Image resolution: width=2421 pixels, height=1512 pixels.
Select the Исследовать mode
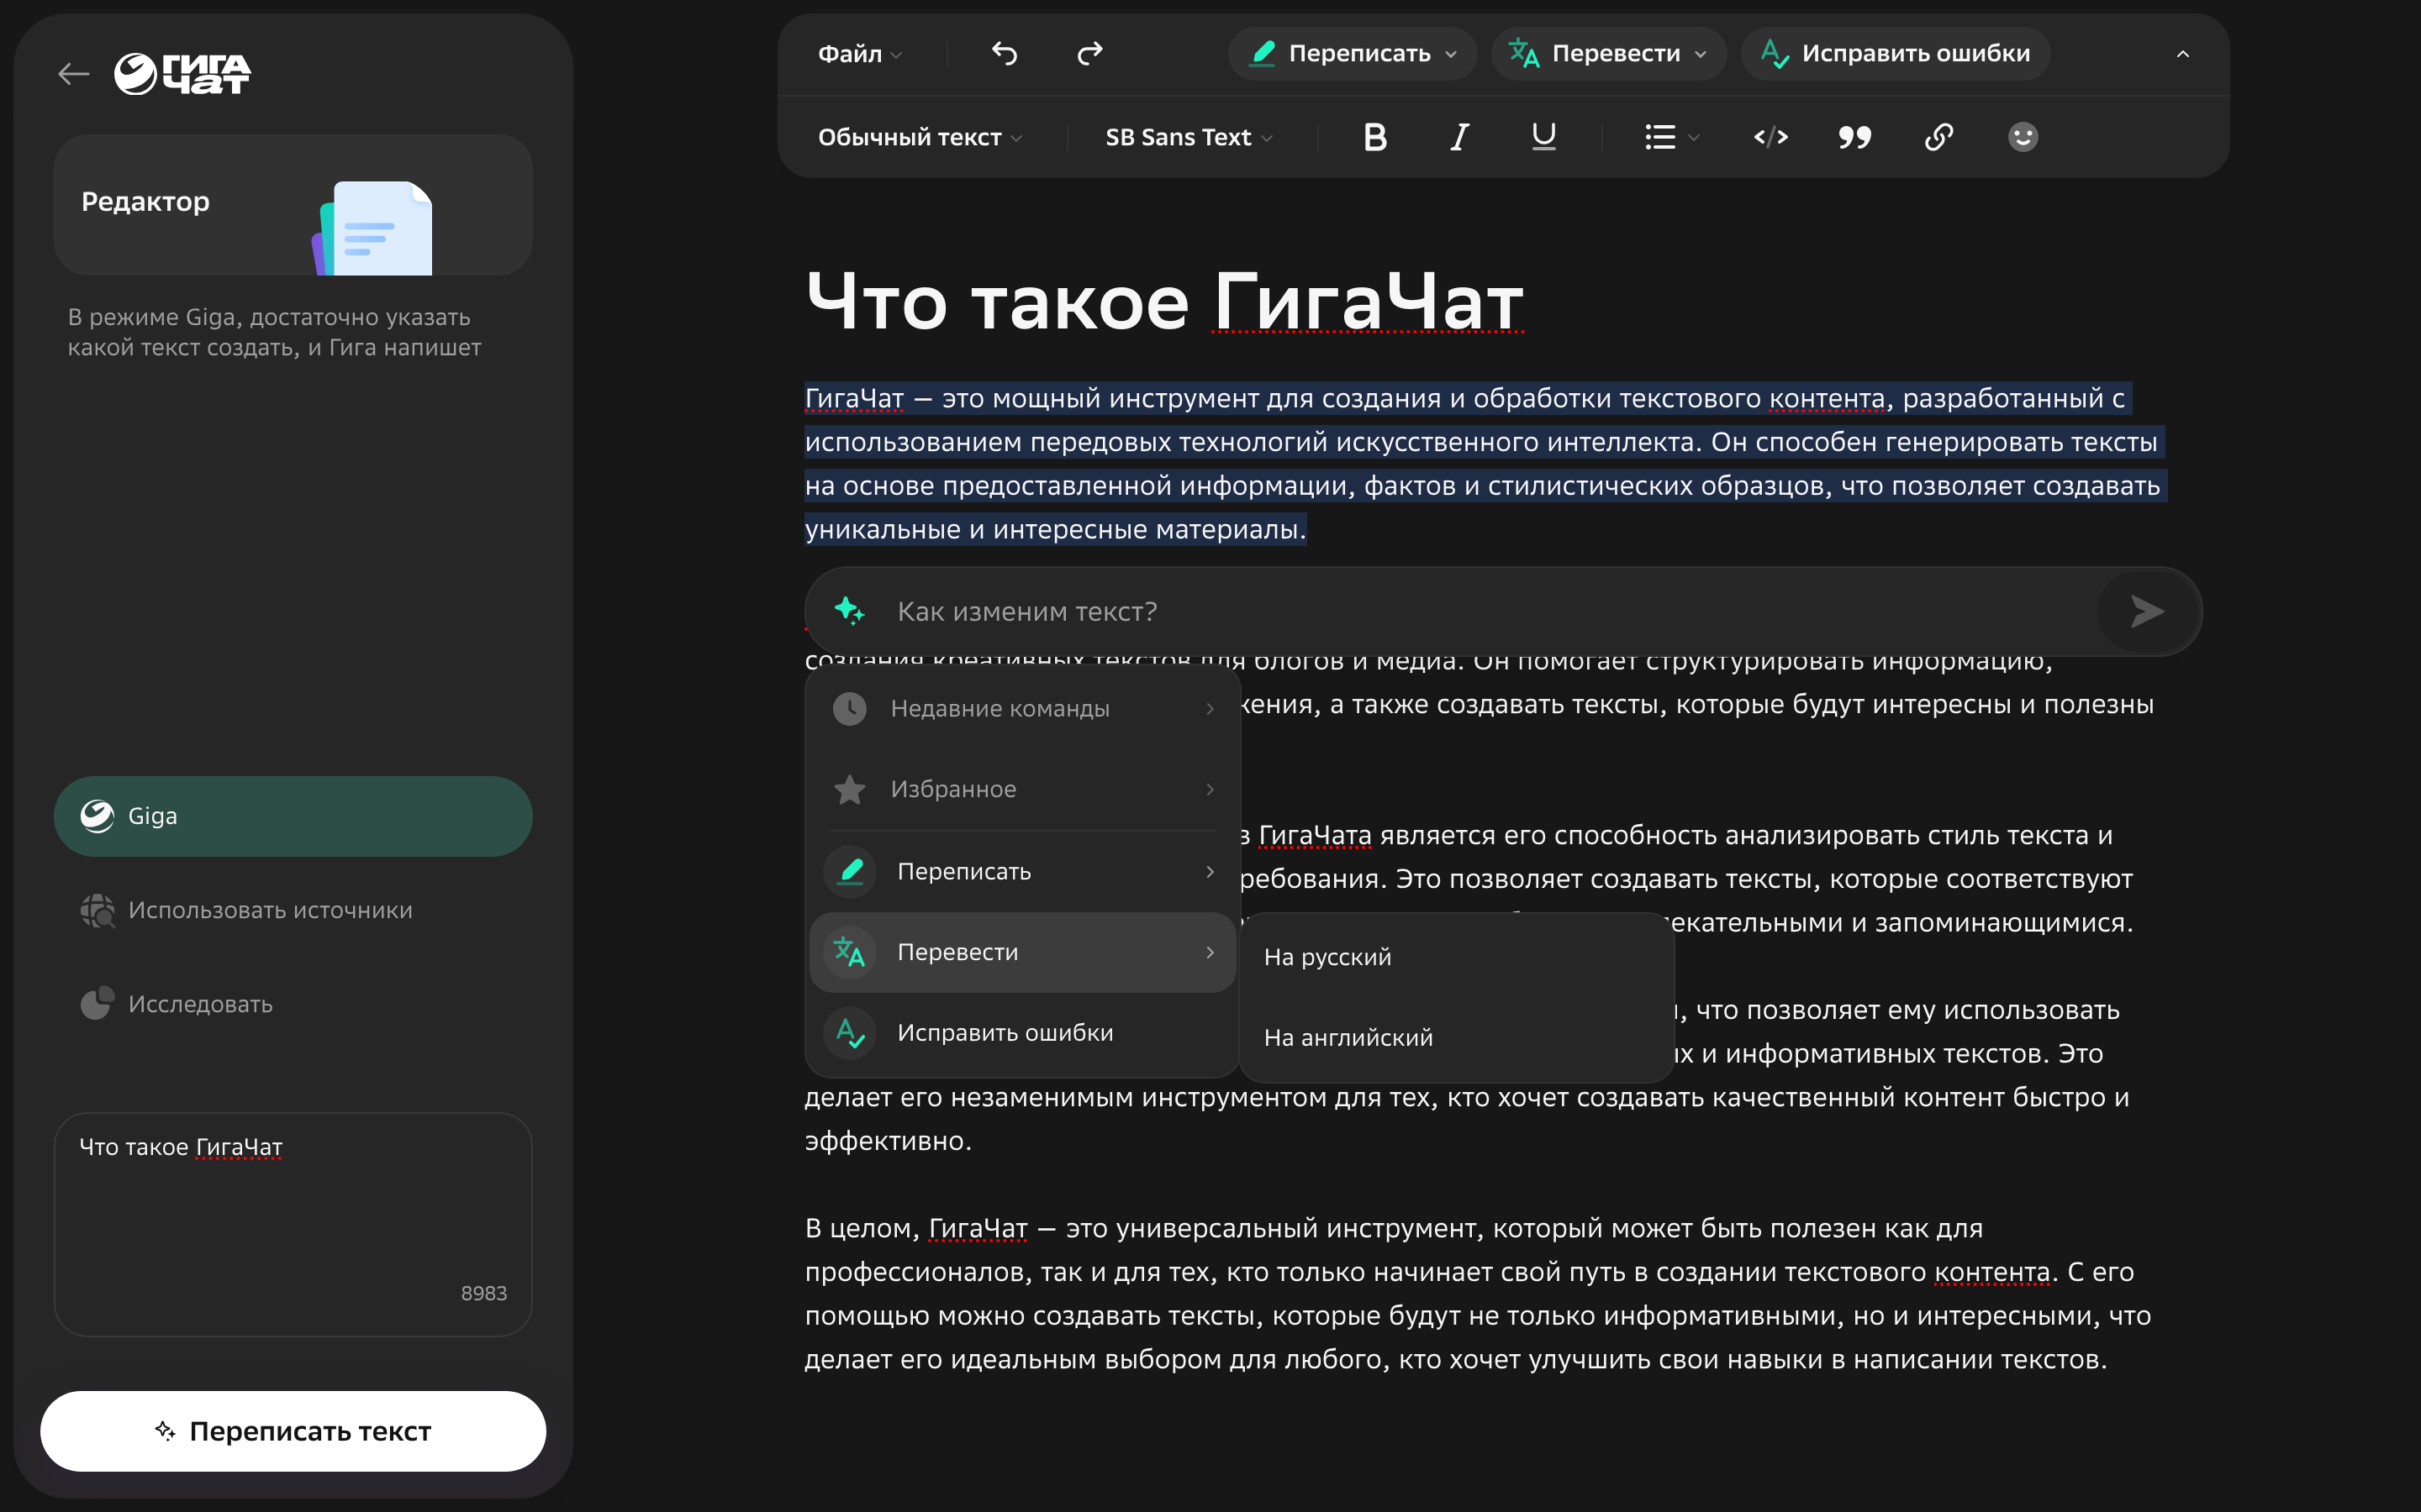[x=293, y=1004]
